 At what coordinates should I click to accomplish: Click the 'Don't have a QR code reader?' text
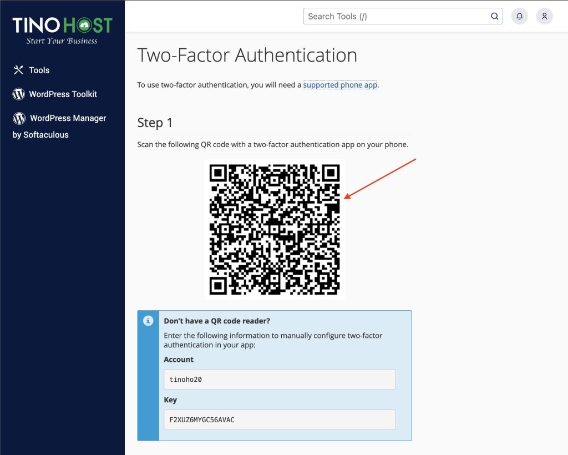pyautogui.click(x=217, y=321)
